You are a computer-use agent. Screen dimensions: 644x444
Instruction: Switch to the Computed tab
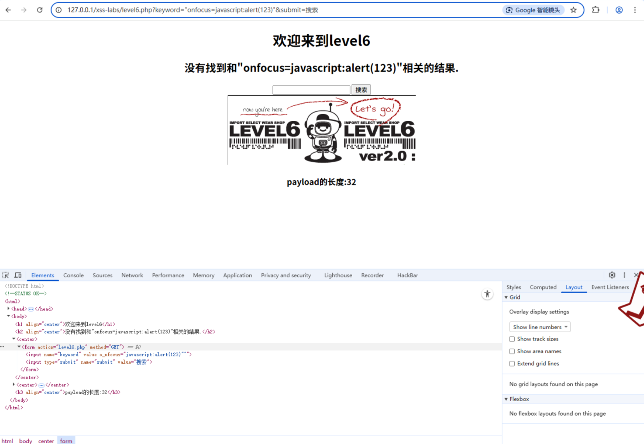click(543, 287)
